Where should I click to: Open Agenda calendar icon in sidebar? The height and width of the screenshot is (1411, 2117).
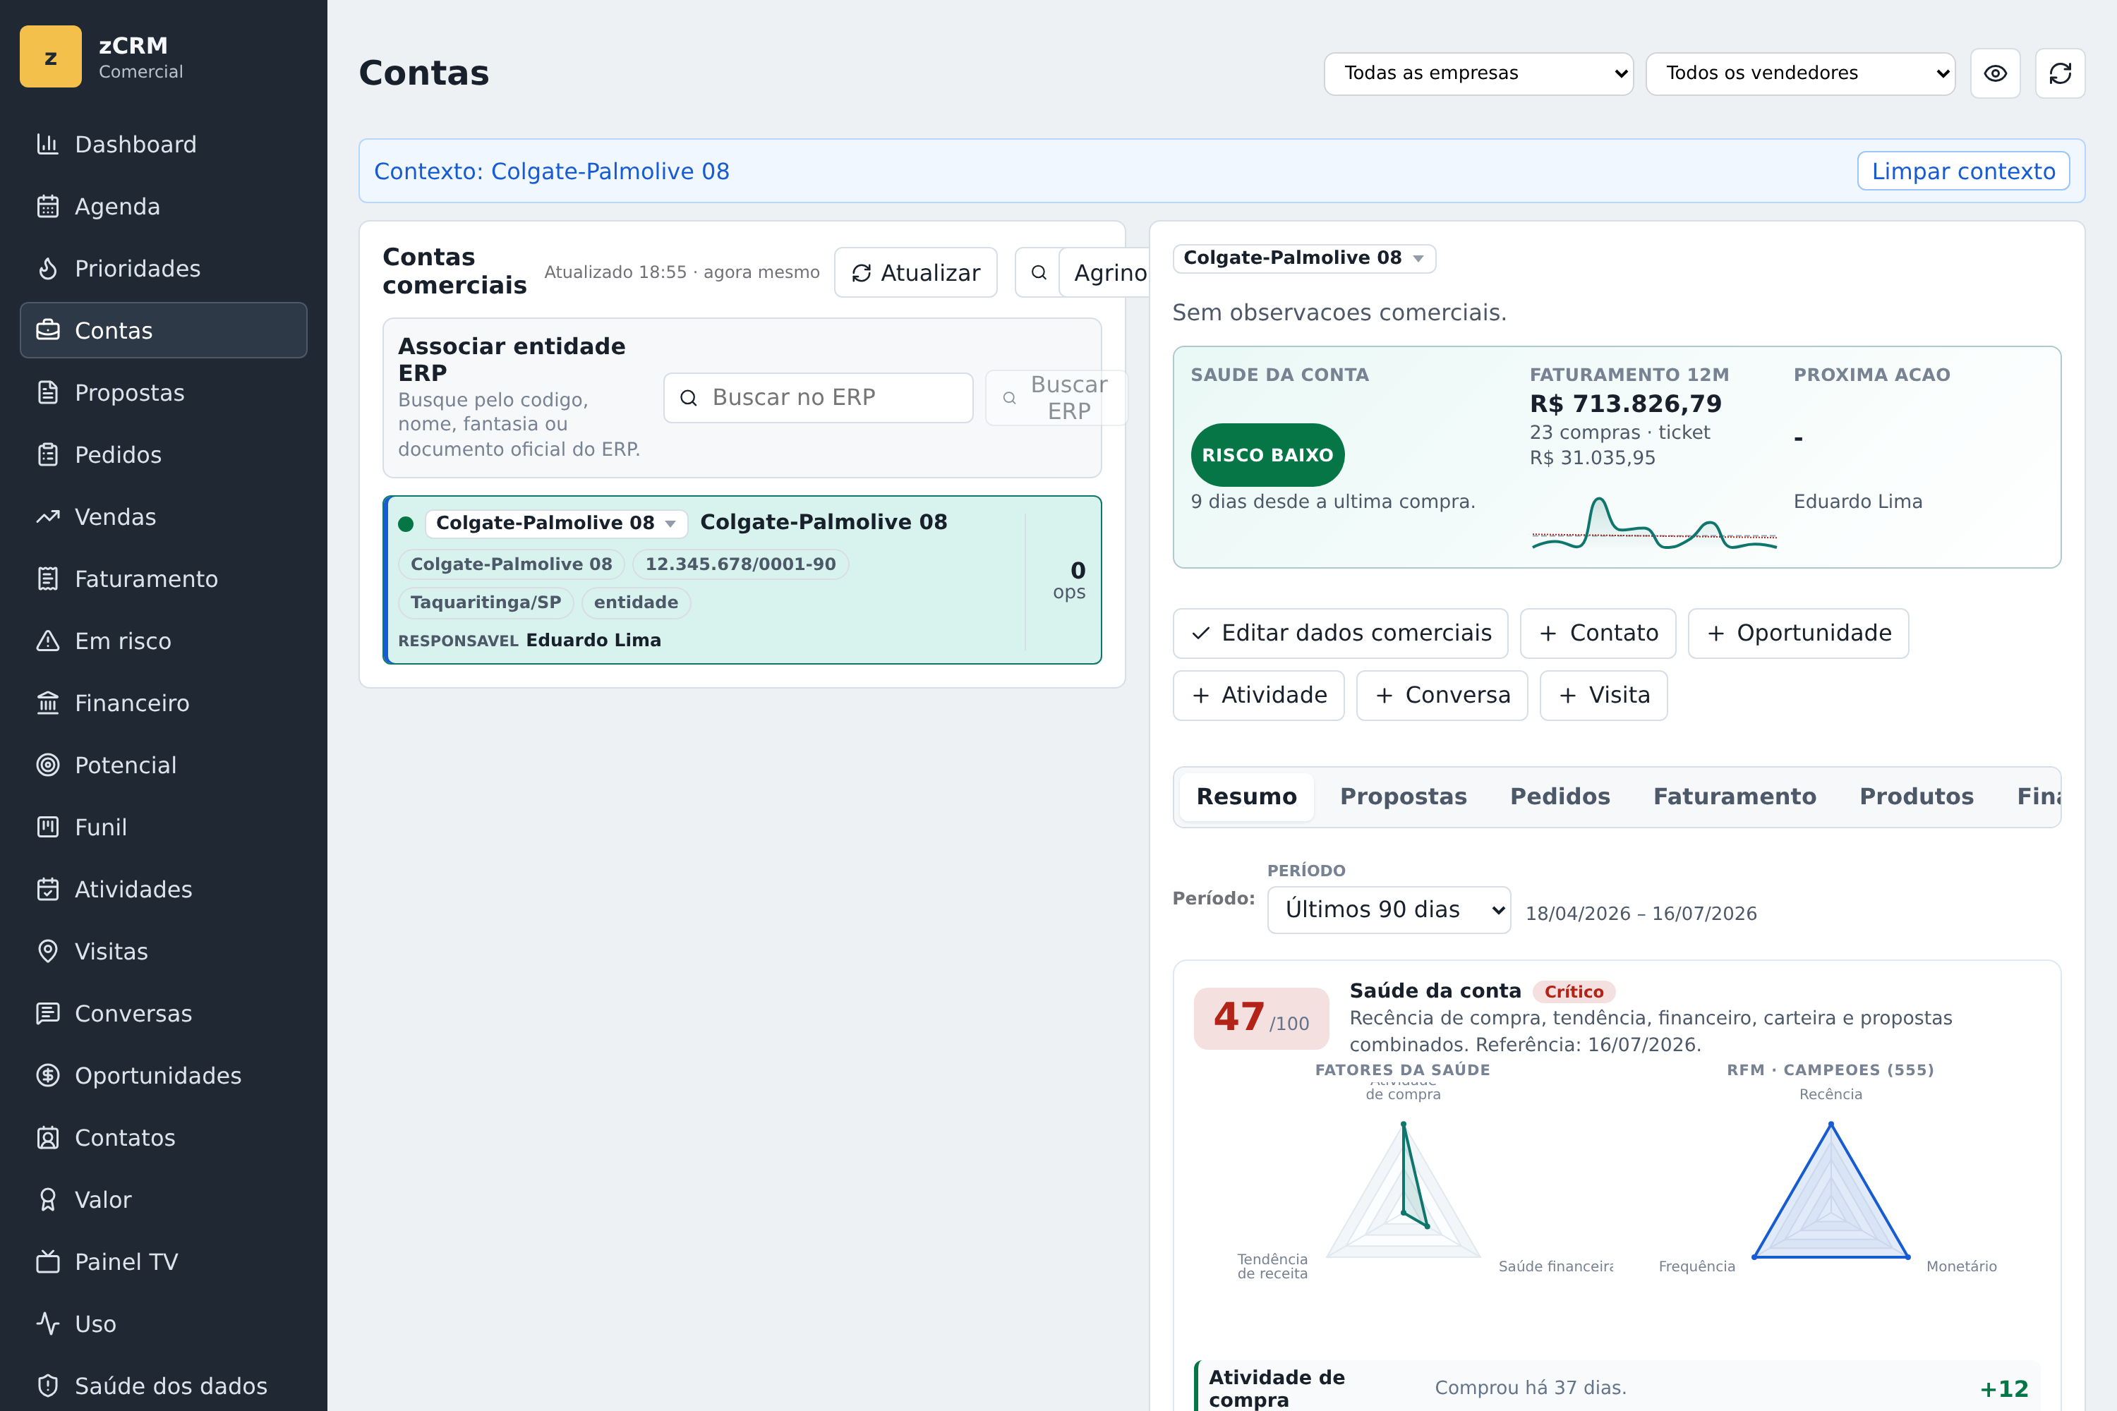[x=48, y=206]
